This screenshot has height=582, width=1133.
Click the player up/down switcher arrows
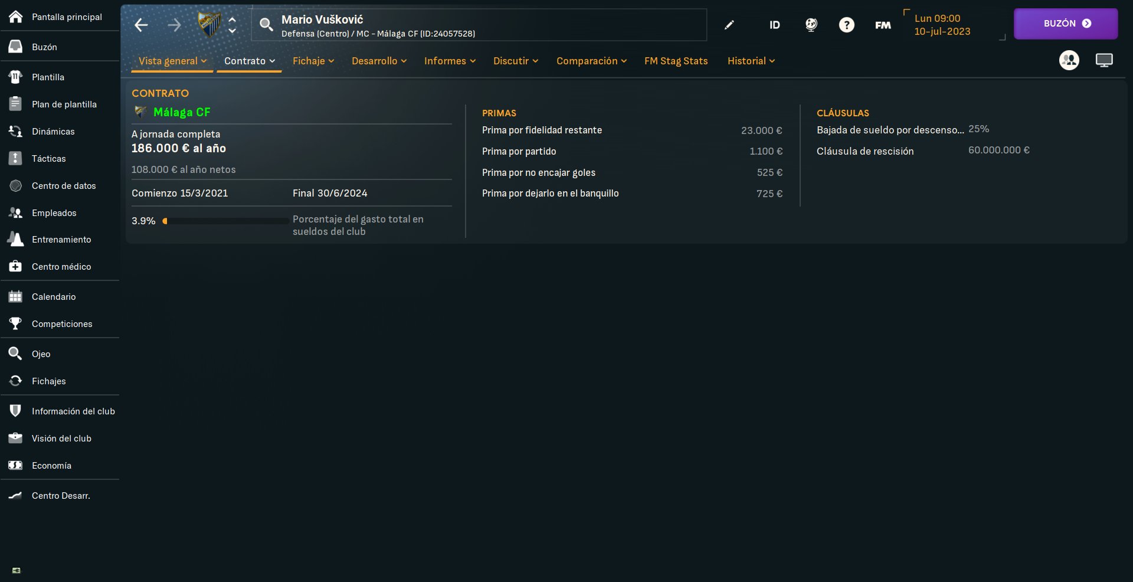click(x=233, y=25)
